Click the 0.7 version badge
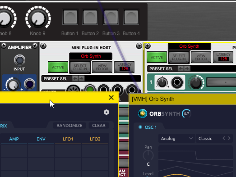The image size is (236, 177). pos(186,113)
